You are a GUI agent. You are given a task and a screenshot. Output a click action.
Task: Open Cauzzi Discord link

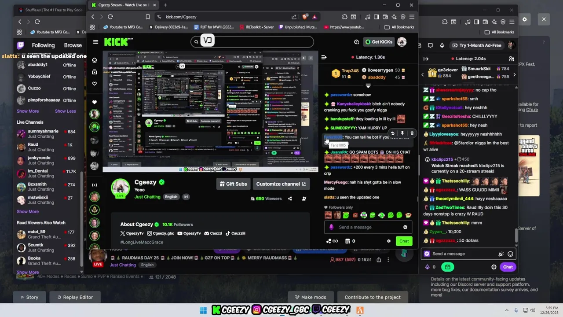tap(213, 233)
